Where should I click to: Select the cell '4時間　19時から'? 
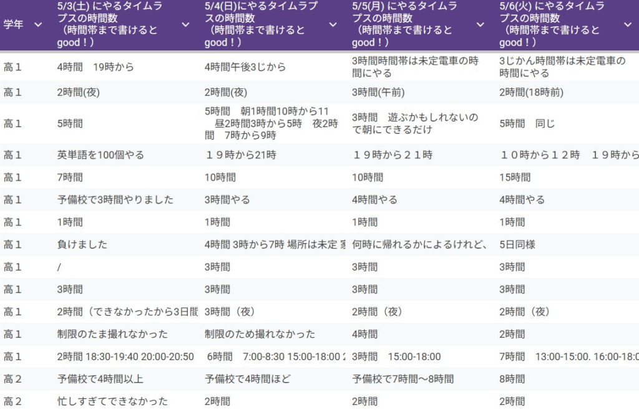coord(95,67)
